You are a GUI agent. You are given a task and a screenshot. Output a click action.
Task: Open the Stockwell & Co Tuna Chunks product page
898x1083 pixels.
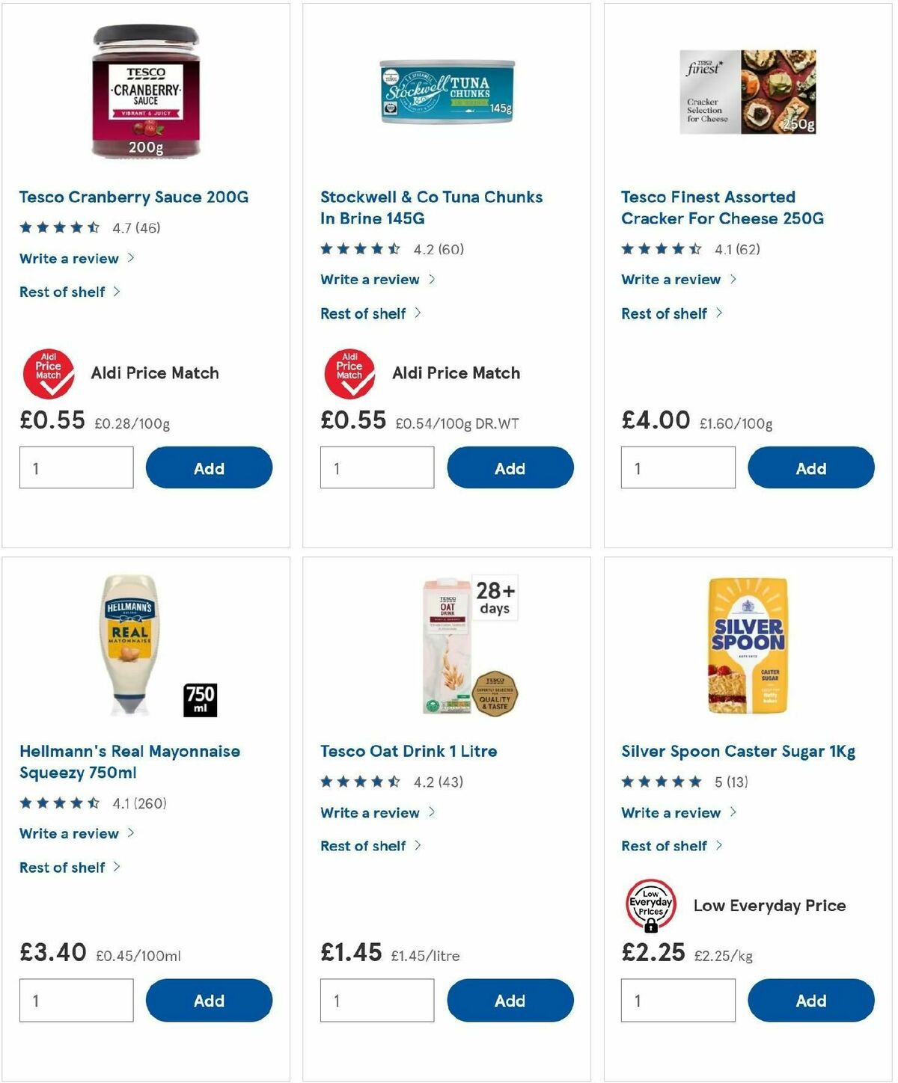432,207
